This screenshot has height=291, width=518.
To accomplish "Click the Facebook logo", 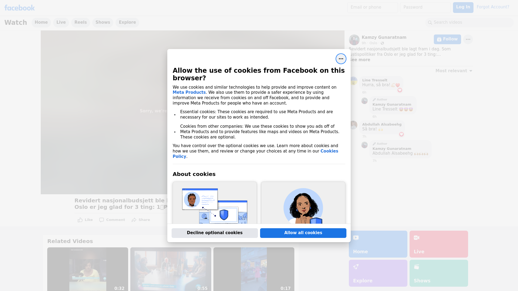I will coord(19,8).
